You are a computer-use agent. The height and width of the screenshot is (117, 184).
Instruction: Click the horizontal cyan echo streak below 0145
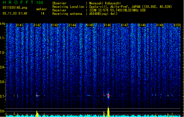click(89, 96)
